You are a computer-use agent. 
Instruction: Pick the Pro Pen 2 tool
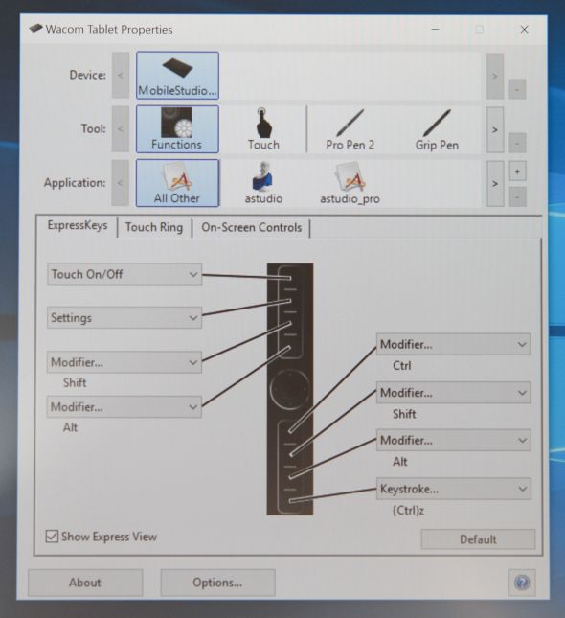(x=350, y=129)
